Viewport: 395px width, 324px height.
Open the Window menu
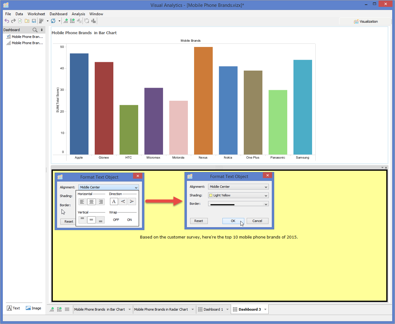[96, 14]
